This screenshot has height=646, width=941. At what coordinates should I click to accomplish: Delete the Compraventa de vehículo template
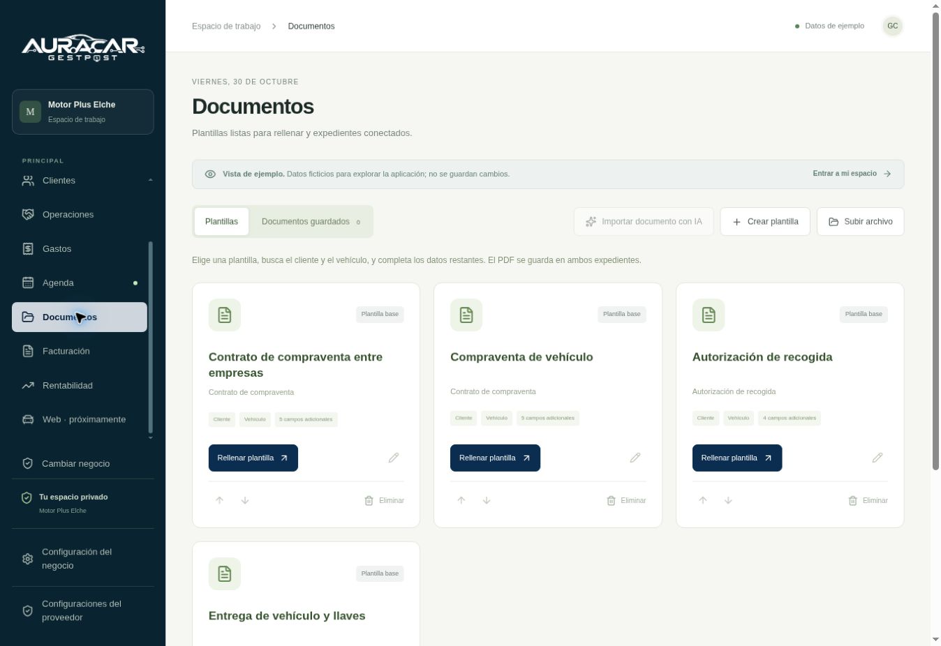[626, 500]
